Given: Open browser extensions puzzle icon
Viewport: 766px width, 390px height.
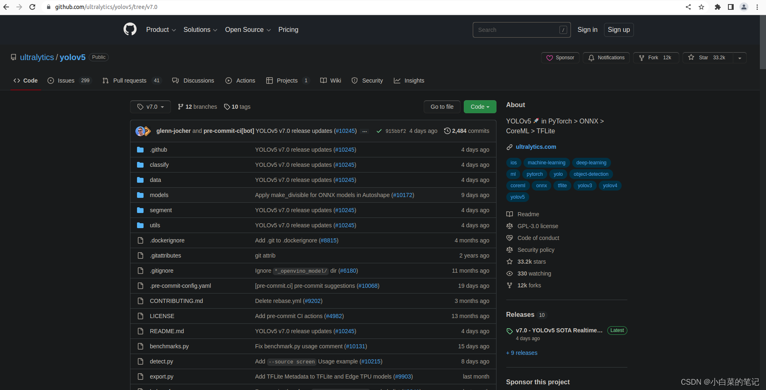Looking at the screenshot, I should click(717, 7).
